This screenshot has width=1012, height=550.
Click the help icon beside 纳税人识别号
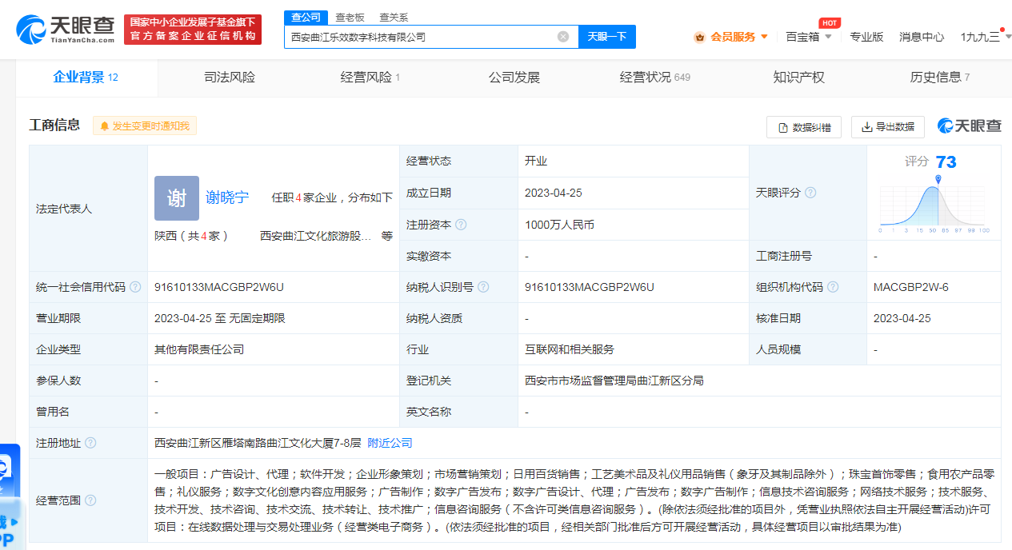[x=483, y=287]
